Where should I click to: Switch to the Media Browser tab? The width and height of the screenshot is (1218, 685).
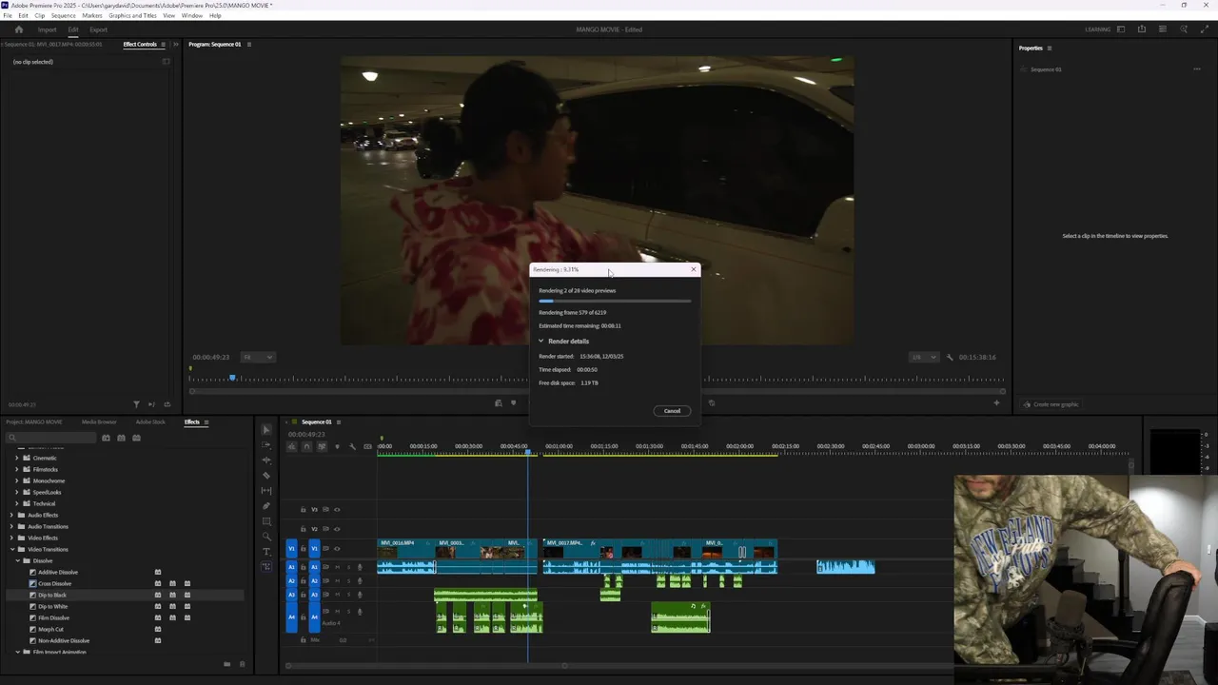coord(99,422)
